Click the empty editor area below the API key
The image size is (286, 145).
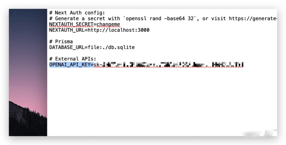tap(162, 102)
